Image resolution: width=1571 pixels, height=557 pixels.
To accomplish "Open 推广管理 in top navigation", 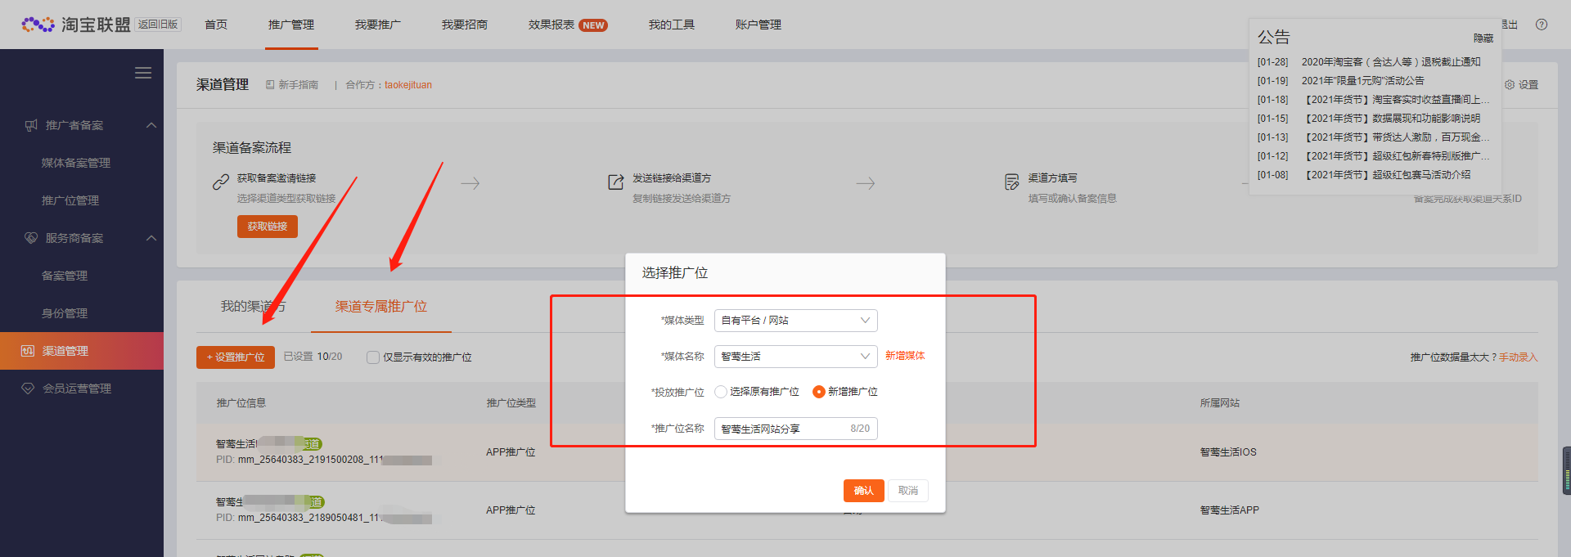I will point(291,25).
